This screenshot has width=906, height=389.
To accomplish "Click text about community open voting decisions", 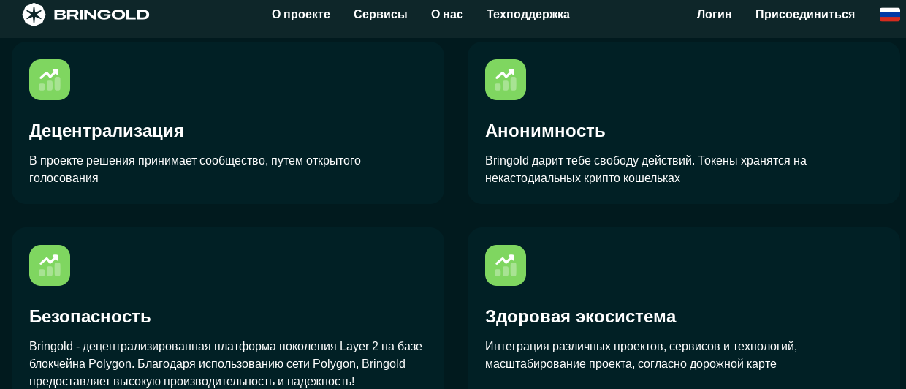I will 195,169.
